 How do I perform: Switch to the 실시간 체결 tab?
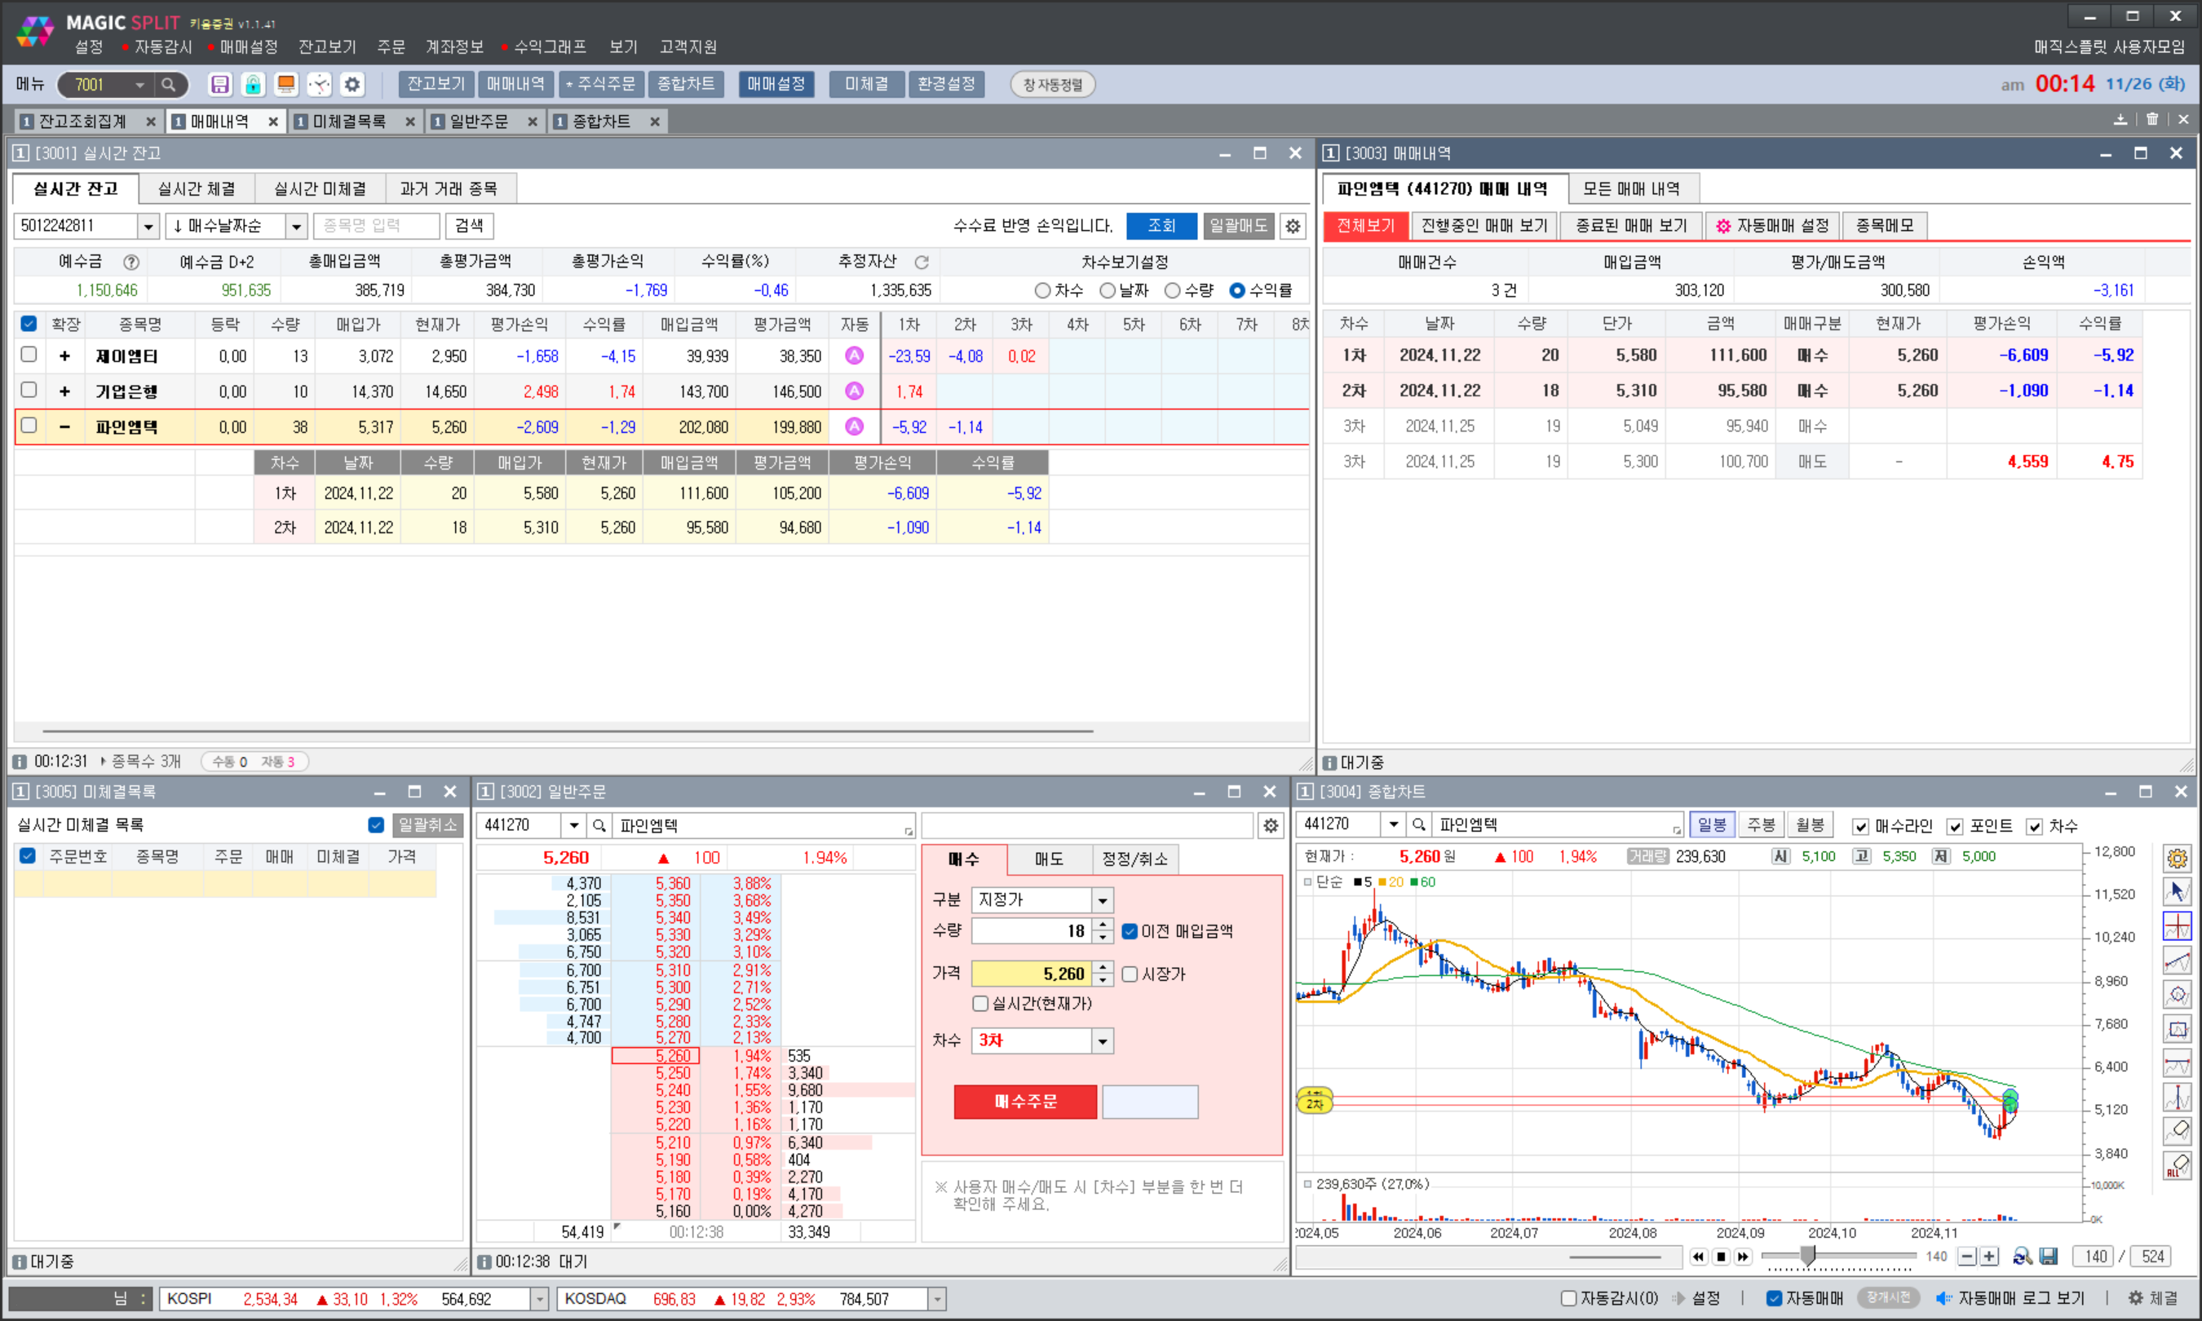coord(197,188)
